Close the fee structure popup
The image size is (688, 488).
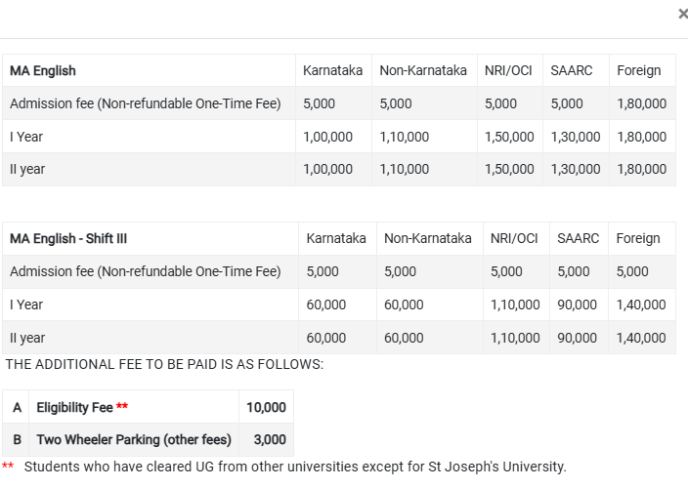[681, 14]
